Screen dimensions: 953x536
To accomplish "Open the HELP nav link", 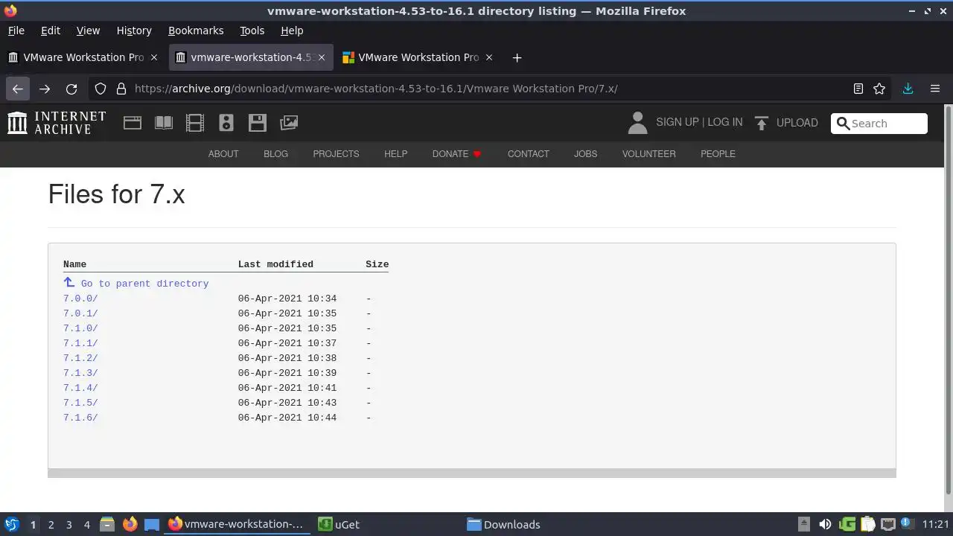I will pos(395,154).
